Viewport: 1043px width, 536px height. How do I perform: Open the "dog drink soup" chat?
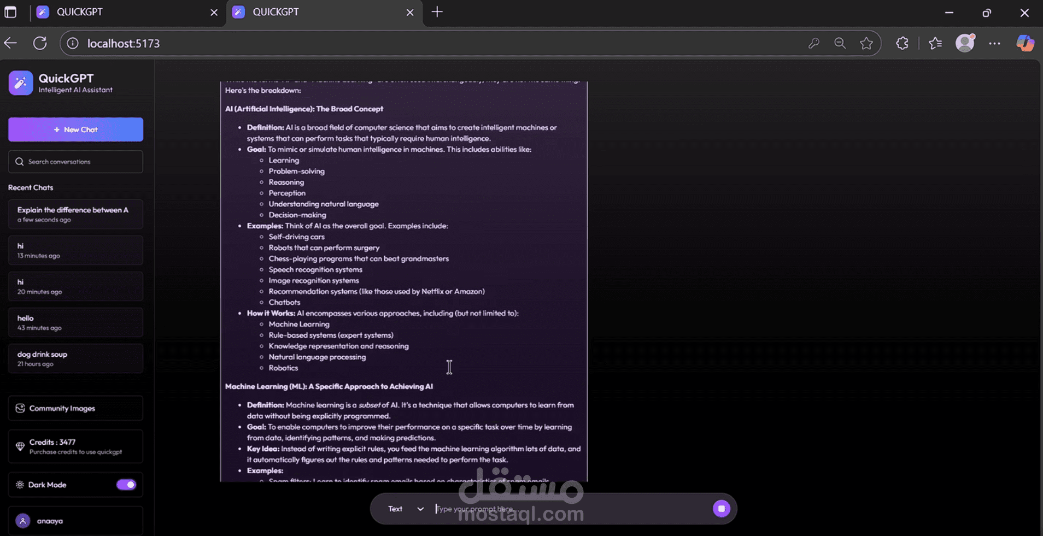(x=75, y=358)
